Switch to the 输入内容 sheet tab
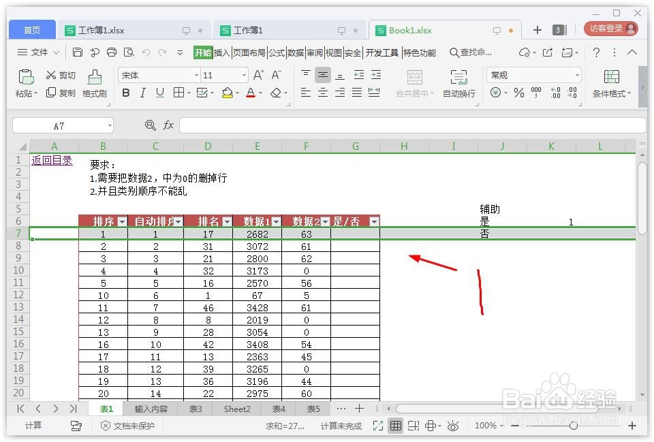The height and width of the screenshot is (442, 654). pyautogui.click(x=151, y=409)
